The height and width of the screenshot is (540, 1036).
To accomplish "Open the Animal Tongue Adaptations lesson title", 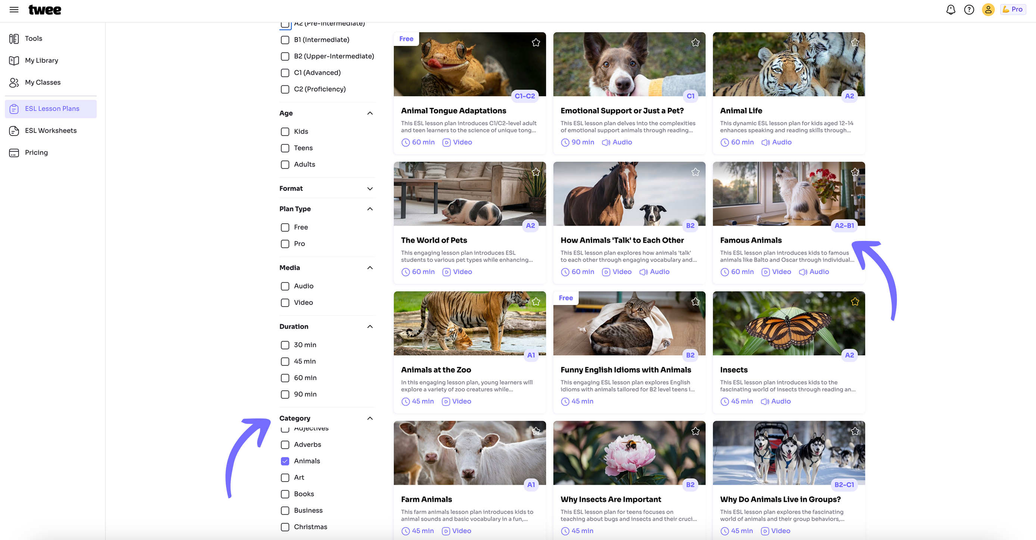I will tap(453, 110).
